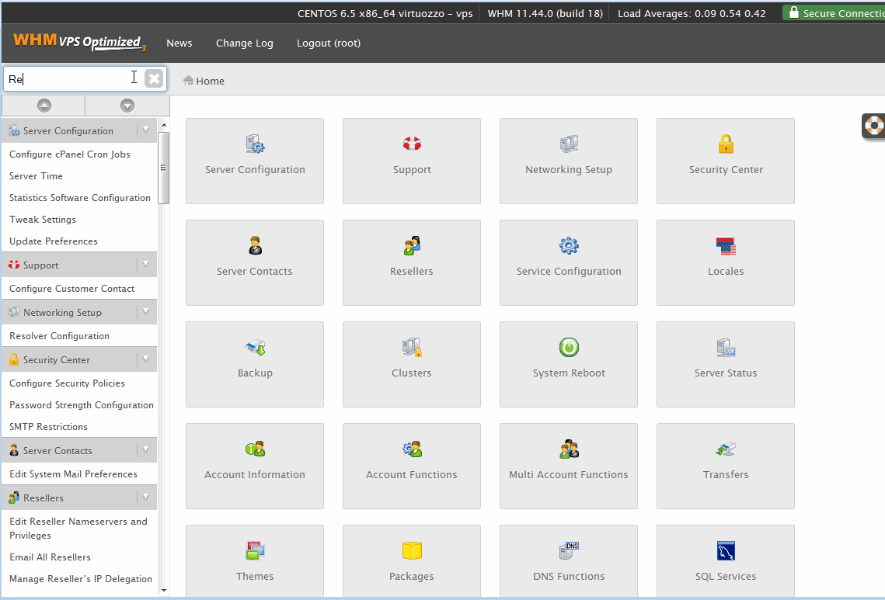Image resolution: width=885 pixels, height=600 pixels.
Task: Click the Home breadcrumb house icon
Action: point(189,81)
